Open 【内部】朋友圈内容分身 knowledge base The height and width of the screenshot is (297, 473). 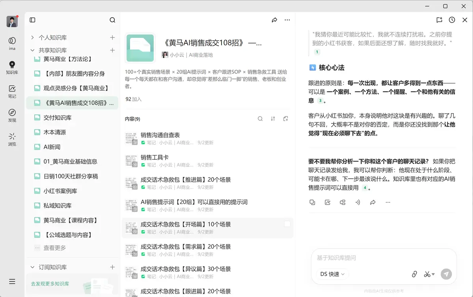click(x=72, y=74)
